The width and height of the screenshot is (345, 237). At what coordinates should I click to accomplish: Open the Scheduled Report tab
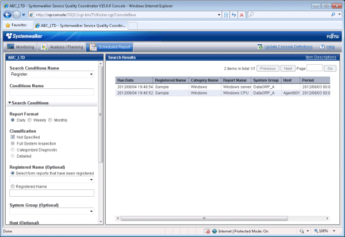[110, 47]
